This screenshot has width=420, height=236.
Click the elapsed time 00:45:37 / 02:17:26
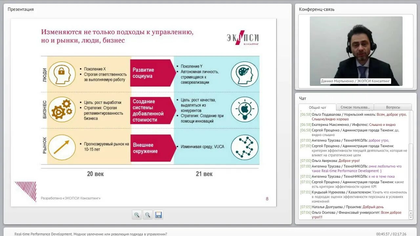(391, 234)
